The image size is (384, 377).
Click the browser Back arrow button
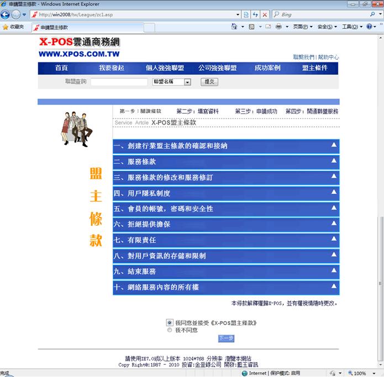(x=6, y=14)
